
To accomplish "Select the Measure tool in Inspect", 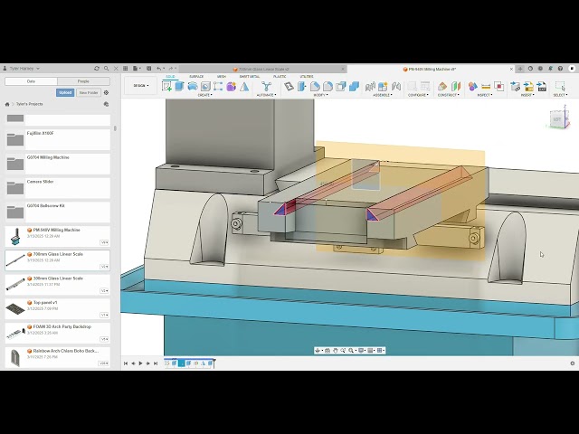I will tap(486, 87).
